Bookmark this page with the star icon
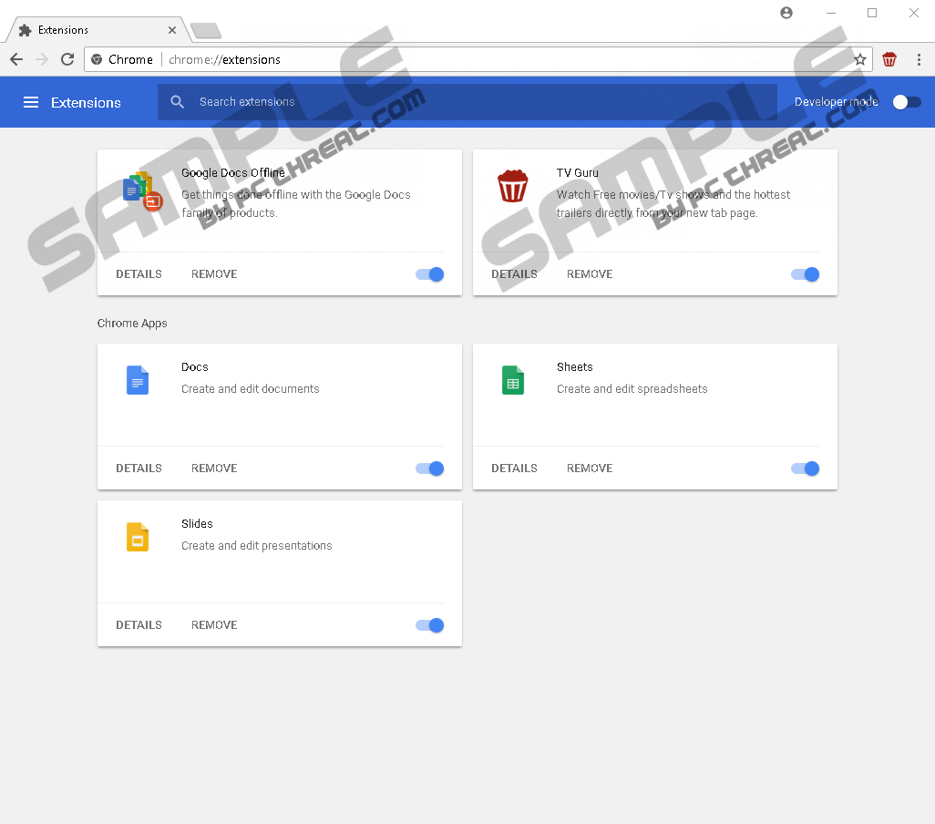The height and width of the screenshot is (824, 935). (x=860, y=59)
